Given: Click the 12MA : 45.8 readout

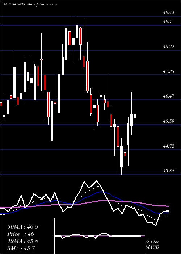Looking at the screenshot, I should (x=22, y=241).
